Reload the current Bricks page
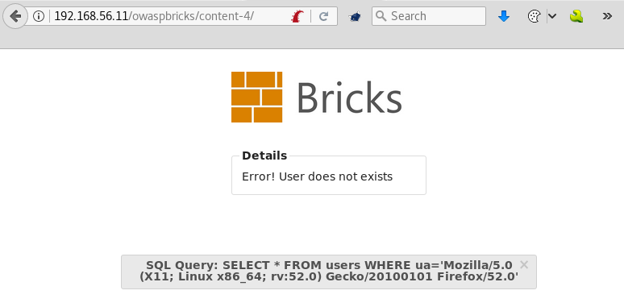Image resolution: width=624 pixels, height=303 pixels. 324,16
